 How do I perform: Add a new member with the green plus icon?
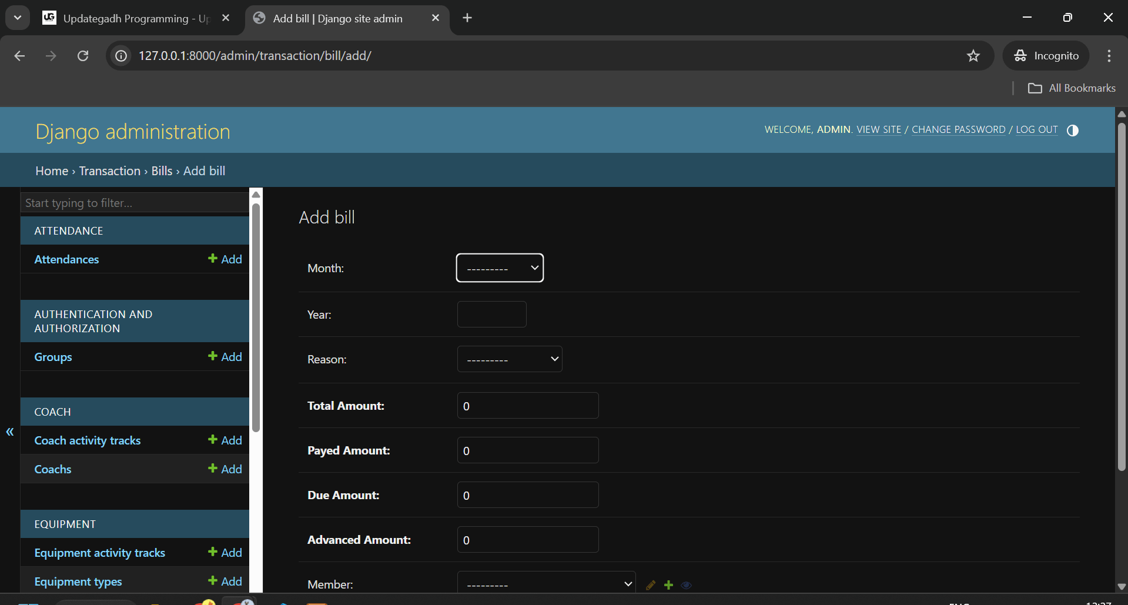tap(668, 585)
